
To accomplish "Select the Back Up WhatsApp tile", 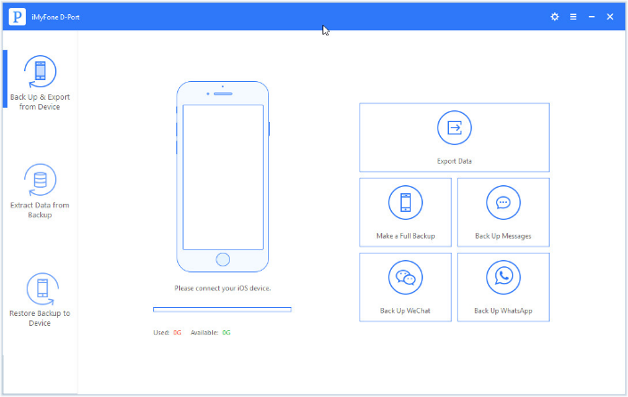I will 503,287.
